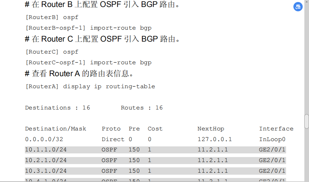Click the vertical scrollbar thumb
309x182 pixels.
pyautogui.click(x=307, y=121)
